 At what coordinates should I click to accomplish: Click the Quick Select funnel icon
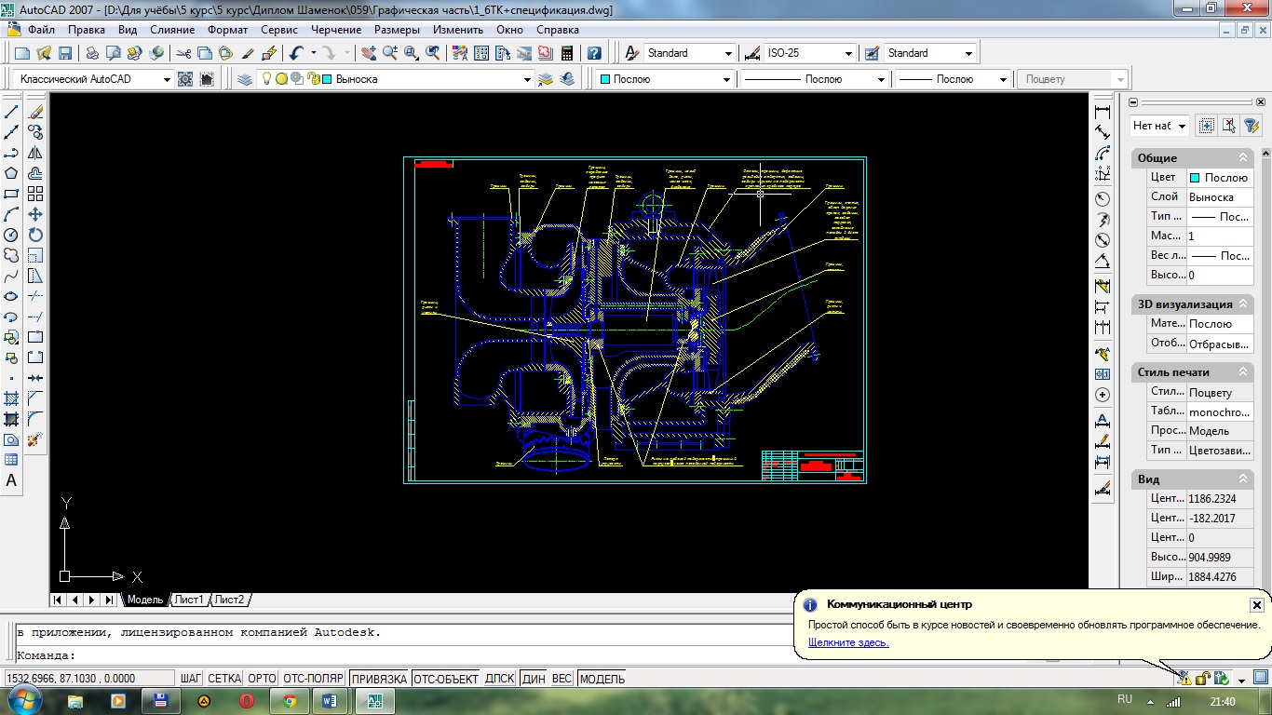pos(1251,125)
